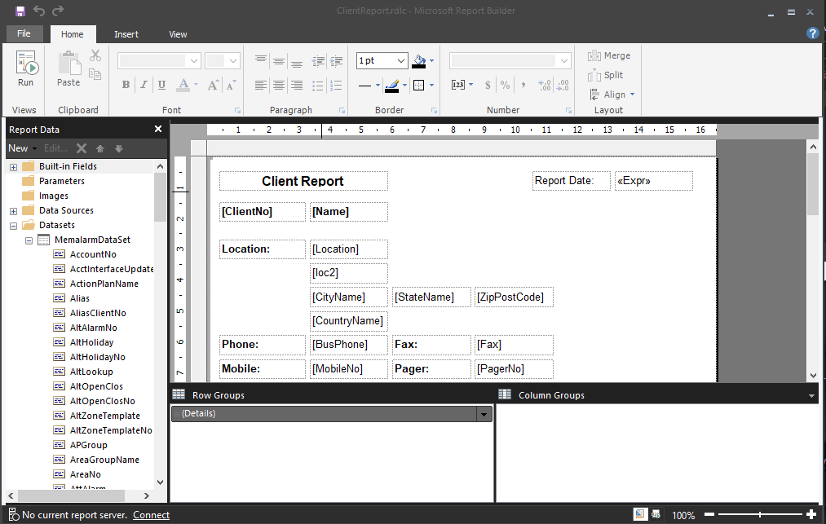The image size is (826, 524).
Task: Apply bulleted list formatting
Action: tap(318, 86)
